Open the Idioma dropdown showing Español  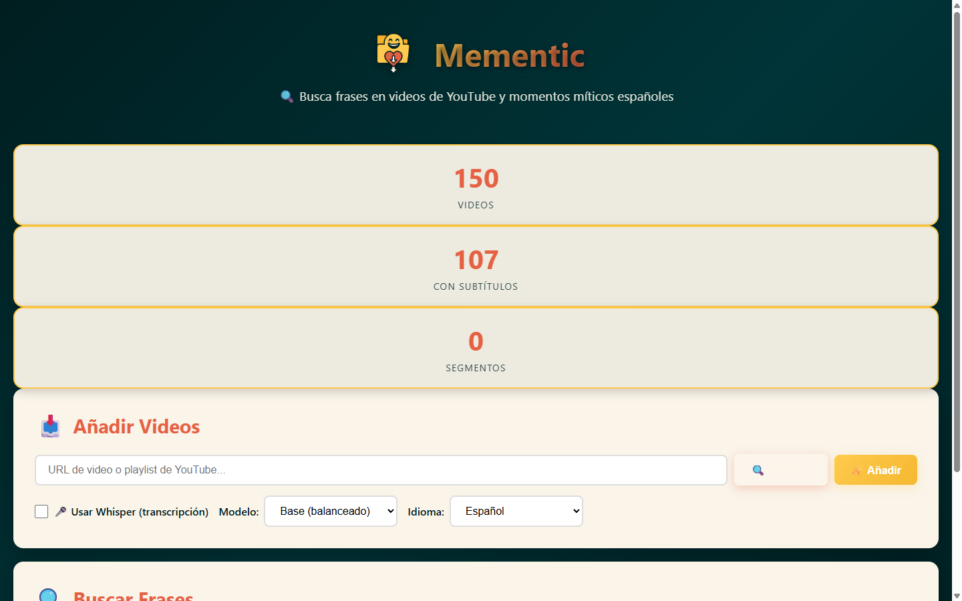[516, 511]
